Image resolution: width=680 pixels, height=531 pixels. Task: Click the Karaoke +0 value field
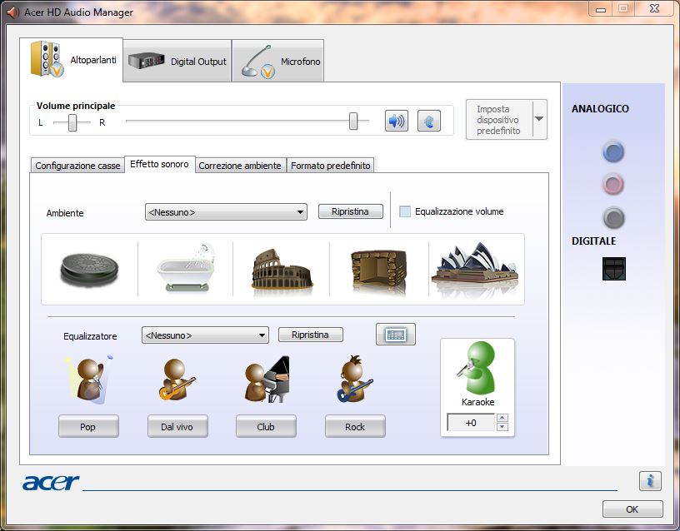click(x=471, y=423)
